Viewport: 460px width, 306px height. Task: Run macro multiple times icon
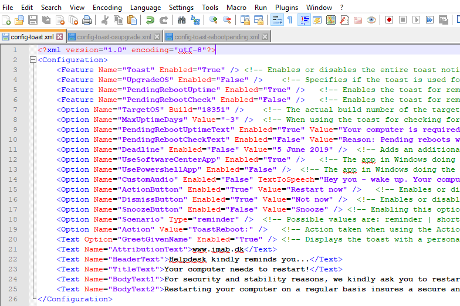[429, 20]
